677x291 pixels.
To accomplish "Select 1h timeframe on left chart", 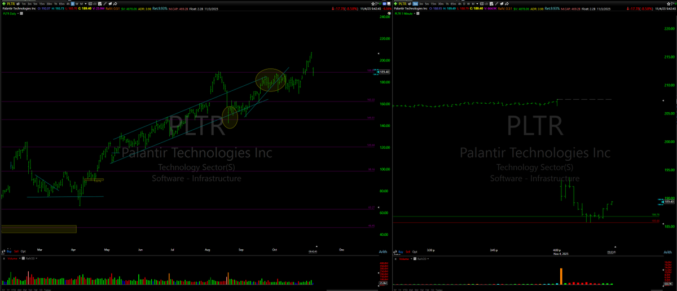I will tap(56, 3).
